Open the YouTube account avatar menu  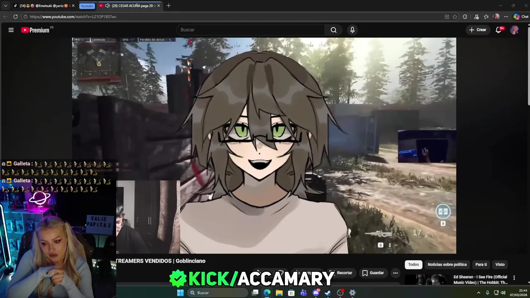(x=514, y=30)
